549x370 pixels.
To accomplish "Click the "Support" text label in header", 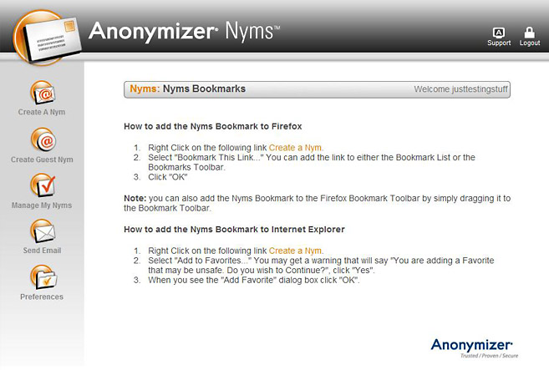I will (x=499, y=43).
